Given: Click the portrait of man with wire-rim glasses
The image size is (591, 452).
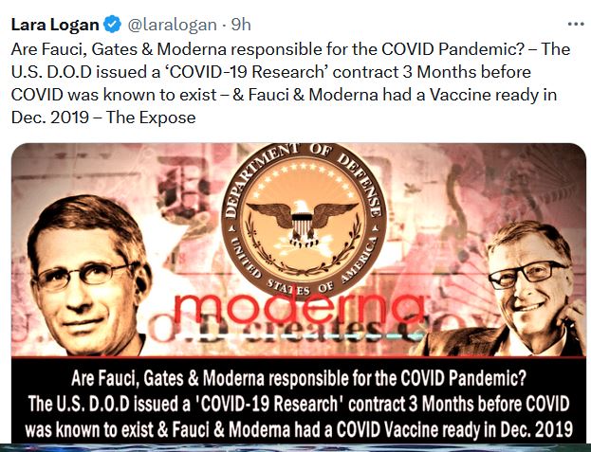Looking at the screenshot, I should (90, 277).
